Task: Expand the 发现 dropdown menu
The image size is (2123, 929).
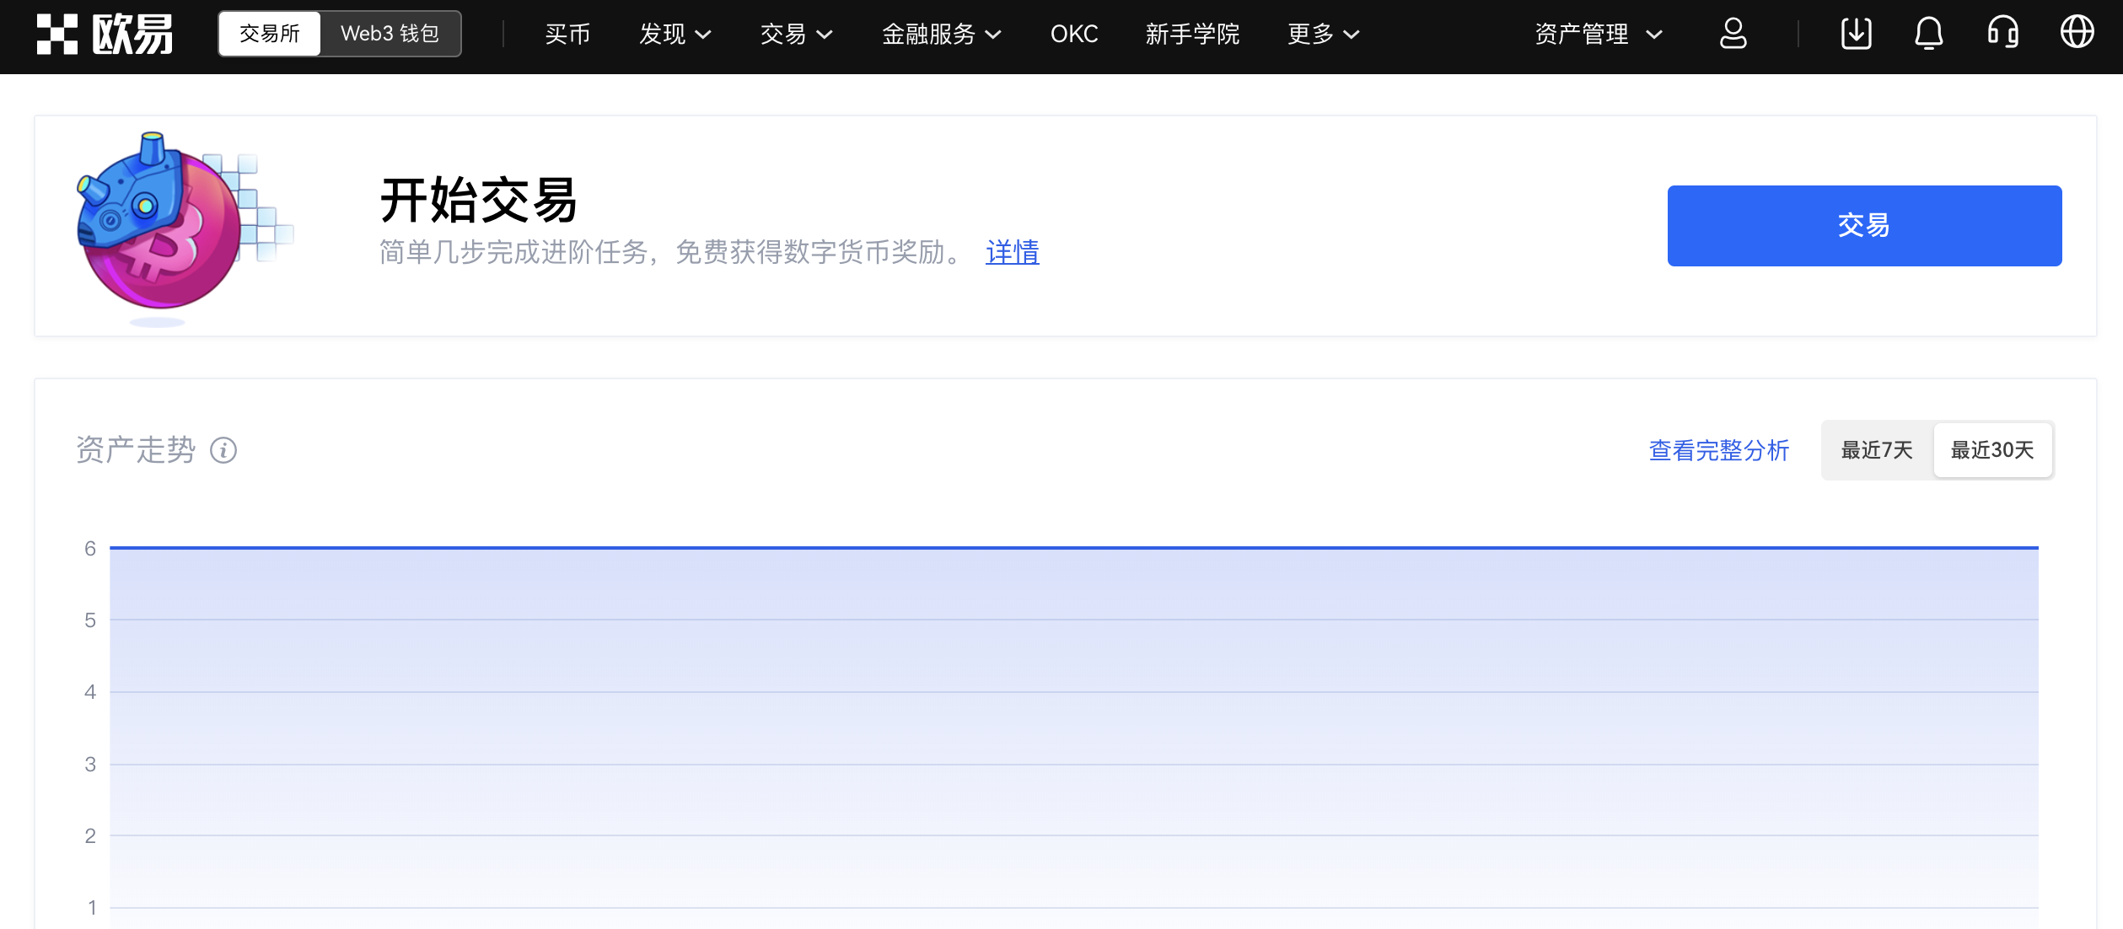Action: coord(675,35)
